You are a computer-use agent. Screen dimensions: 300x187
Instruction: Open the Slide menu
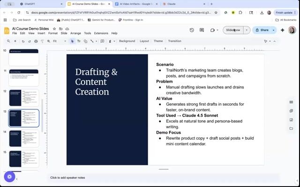tap(64, 33)
